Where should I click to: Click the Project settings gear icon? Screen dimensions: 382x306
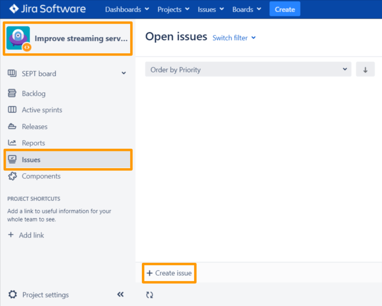[x=13, y=294]
